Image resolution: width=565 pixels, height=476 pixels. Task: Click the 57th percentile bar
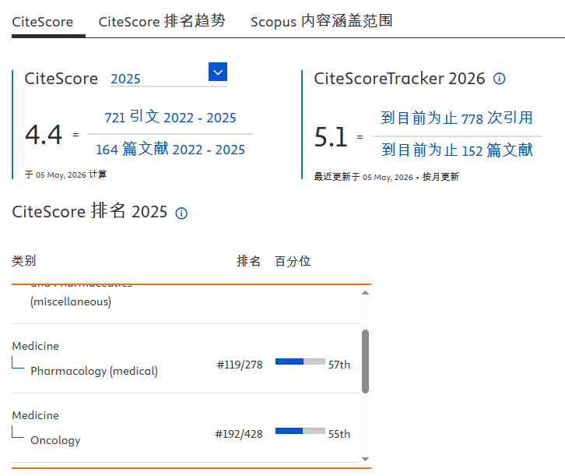300,361
